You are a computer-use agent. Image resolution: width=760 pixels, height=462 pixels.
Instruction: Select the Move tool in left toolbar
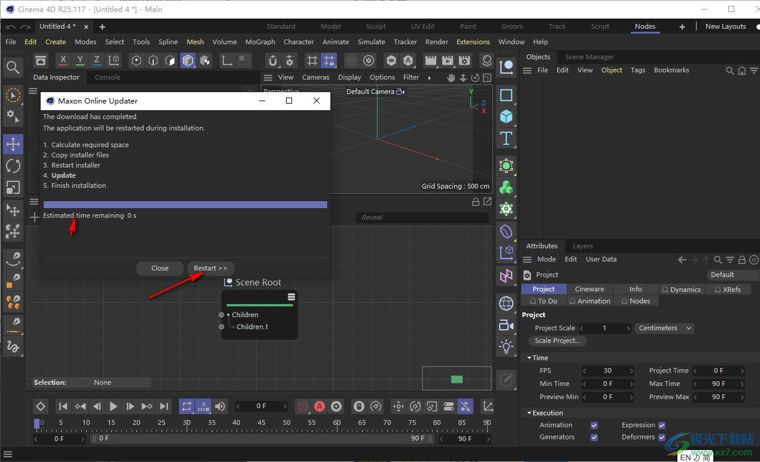(x=13, y=144)
